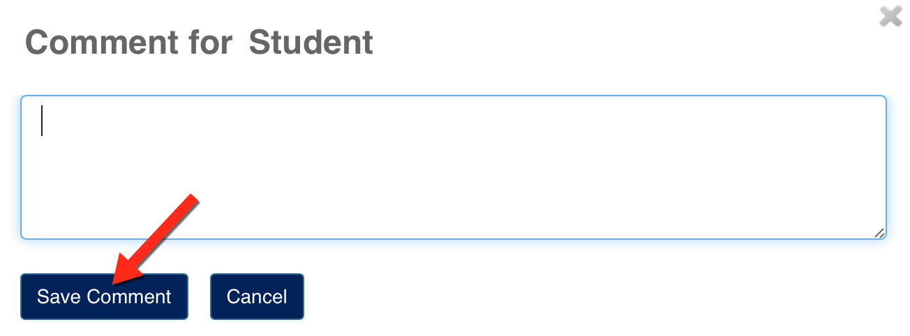
Task: Click the 'Comment for Student' heading
Action: point(199,43)
